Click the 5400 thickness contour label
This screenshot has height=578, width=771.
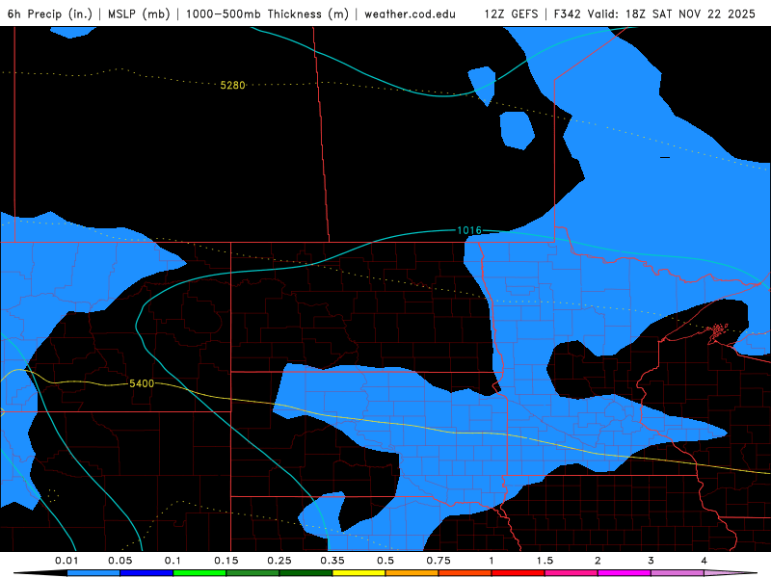coord(142,383)
